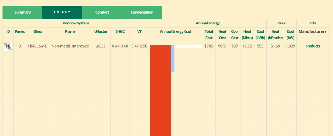This screenshot has width=333, height=136.
Task: Click the white energy cost range bar
Action: (x=188, y=46)
